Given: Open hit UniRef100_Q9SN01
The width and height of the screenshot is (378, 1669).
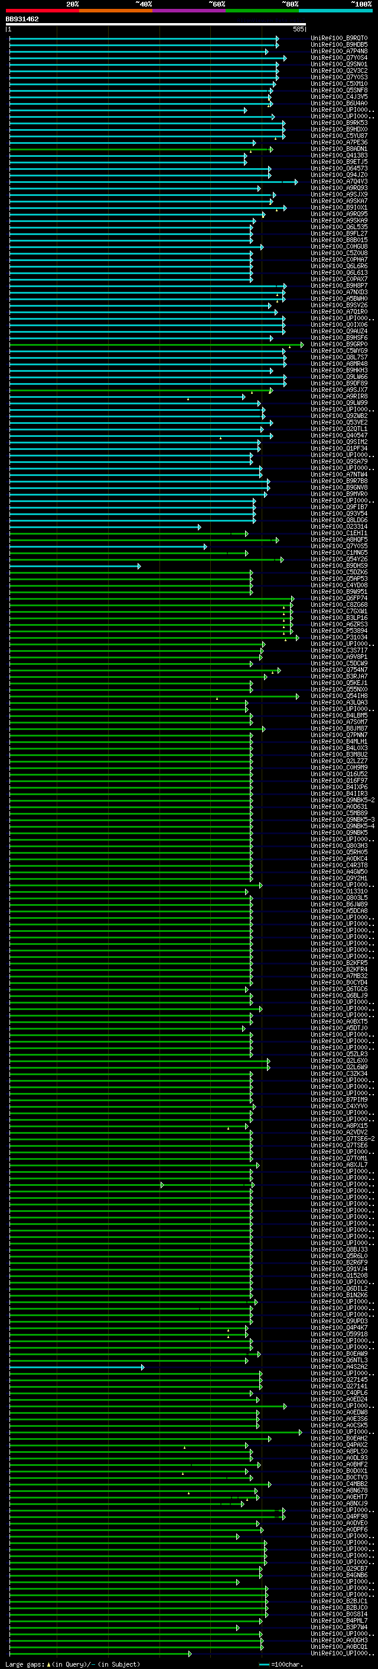Looking at the screenshot, I should [x=339, y=64].
